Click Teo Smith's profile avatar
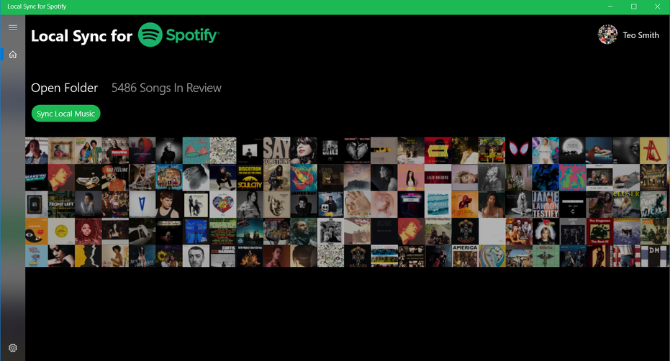Viewport: 670px width, 361px height. pos(607,35)
